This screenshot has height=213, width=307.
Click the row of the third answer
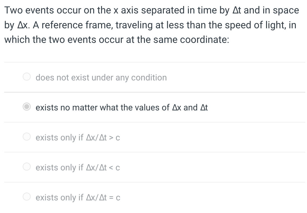click(154, 137)
